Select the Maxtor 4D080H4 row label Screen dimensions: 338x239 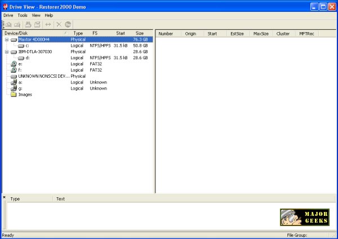pyautogui.click(x=34, y=39)
